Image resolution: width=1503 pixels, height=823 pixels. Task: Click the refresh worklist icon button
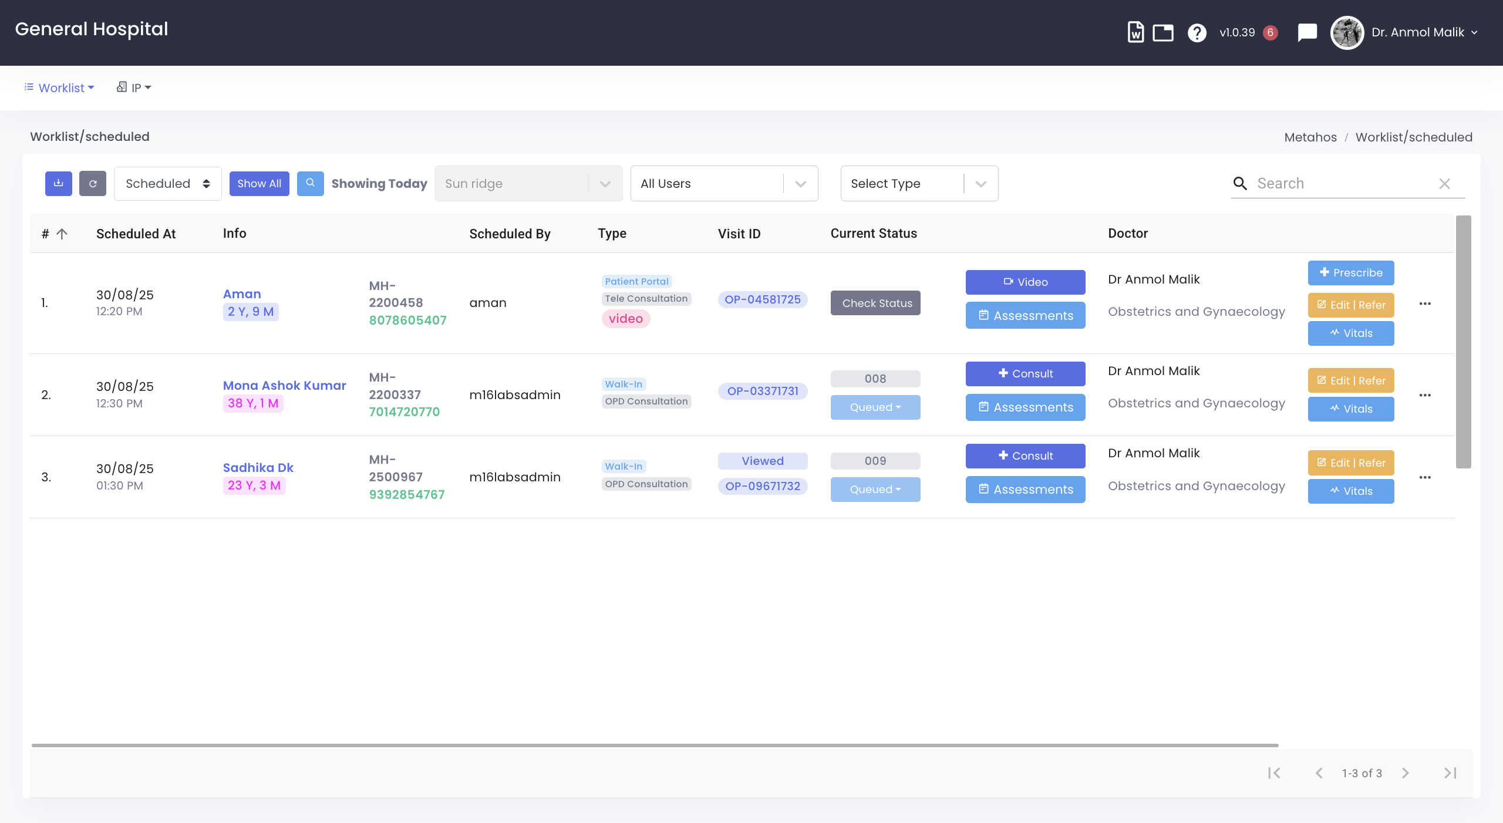click(x=93, y=183)
